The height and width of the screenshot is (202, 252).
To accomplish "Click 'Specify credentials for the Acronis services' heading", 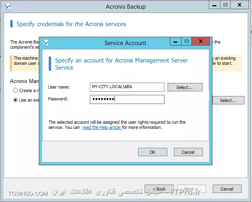I will (71, 24).
